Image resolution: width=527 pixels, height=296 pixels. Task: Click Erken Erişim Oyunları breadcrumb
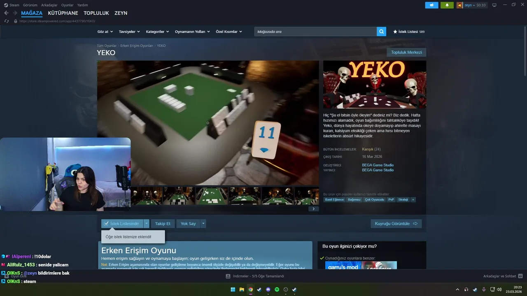[x=137, y=46]
